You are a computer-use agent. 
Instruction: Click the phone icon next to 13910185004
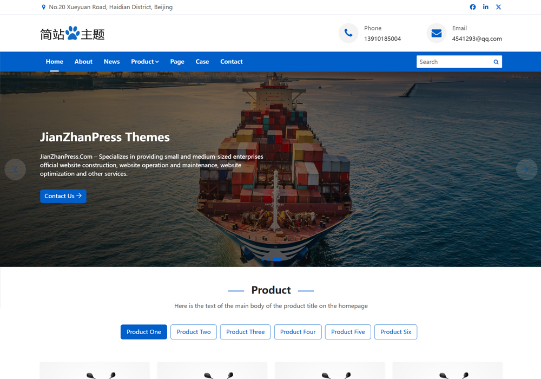348,33
